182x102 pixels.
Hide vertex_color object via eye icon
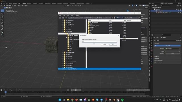179,11
